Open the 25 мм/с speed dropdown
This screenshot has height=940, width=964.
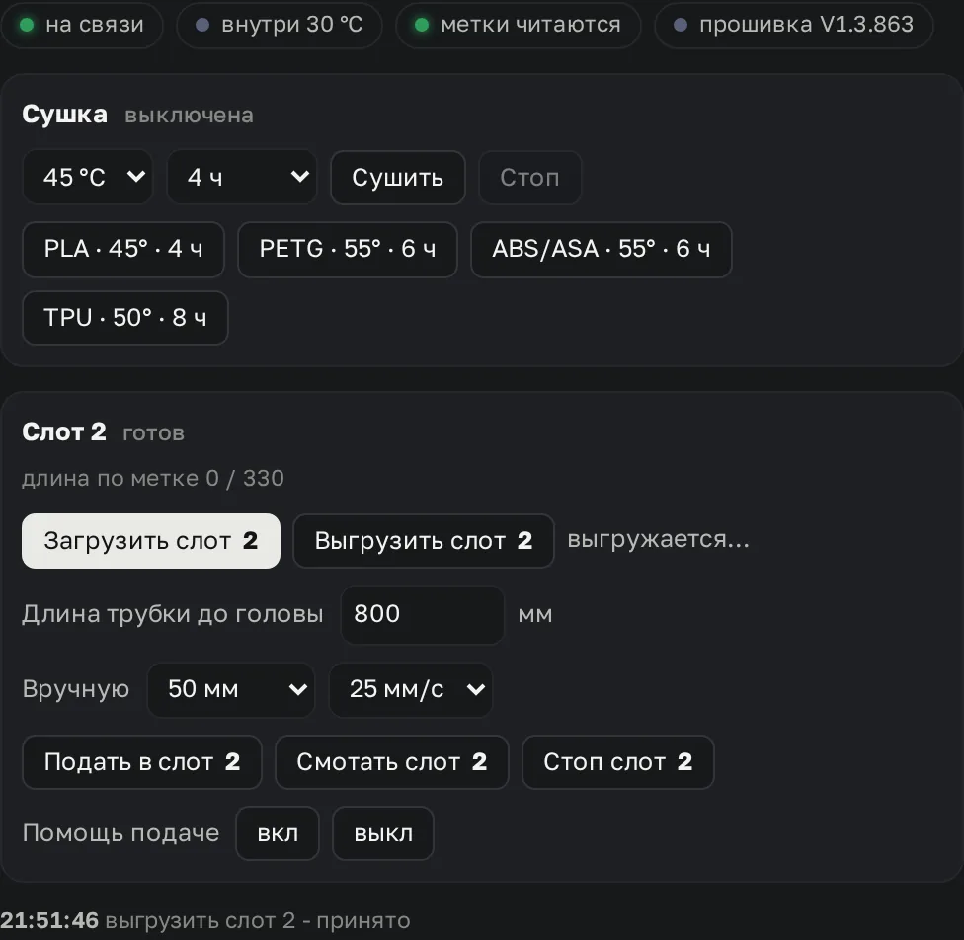[411, 689]
